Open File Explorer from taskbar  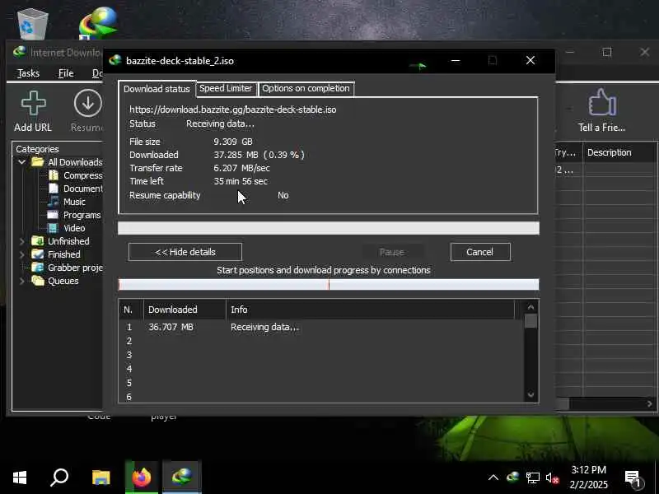tap(100, 478)
